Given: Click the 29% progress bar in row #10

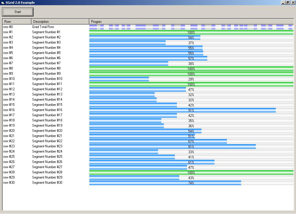Looking at the screenshot, I should 119,79.
